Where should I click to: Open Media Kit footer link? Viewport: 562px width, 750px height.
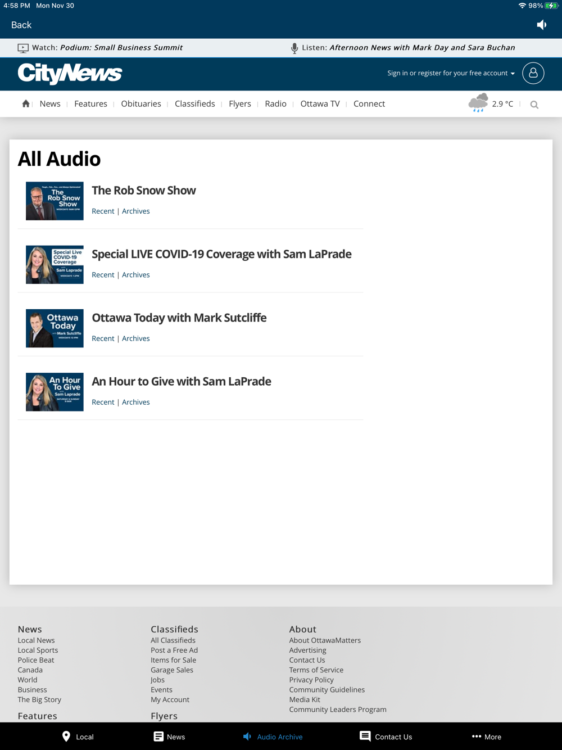[305, 700]
